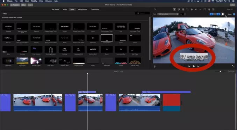Click the microphone voiceover icon below viewer
The height and width of the screenshot is (130, 237).
155,66
